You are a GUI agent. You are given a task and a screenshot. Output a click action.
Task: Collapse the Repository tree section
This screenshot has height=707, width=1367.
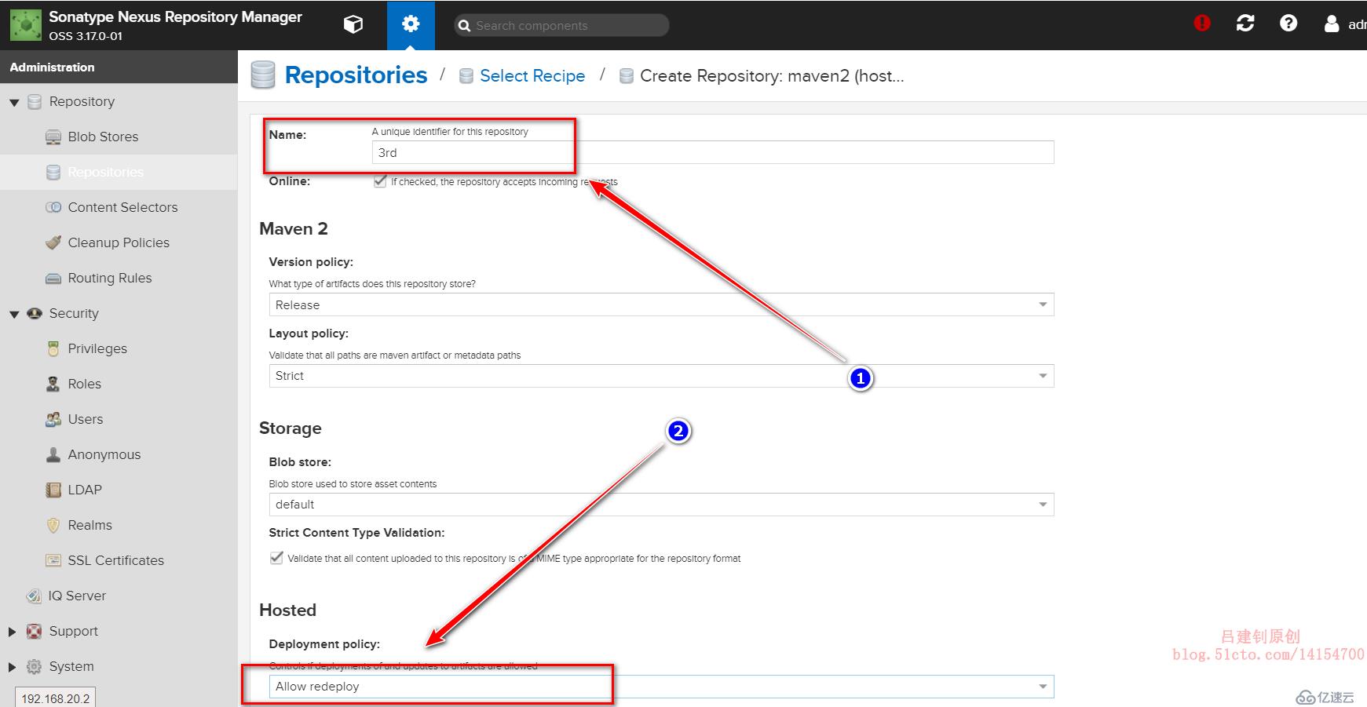pos(14,103)
